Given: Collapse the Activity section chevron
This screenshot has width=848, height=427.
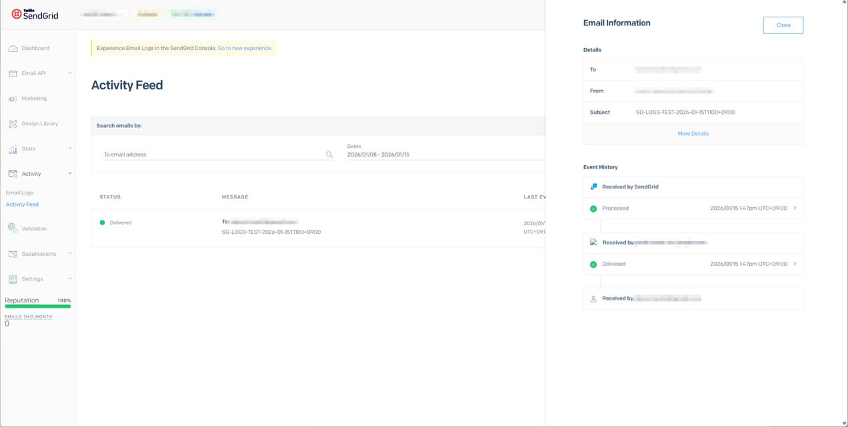Looking at the screenshot, I should tap(70, 173).
